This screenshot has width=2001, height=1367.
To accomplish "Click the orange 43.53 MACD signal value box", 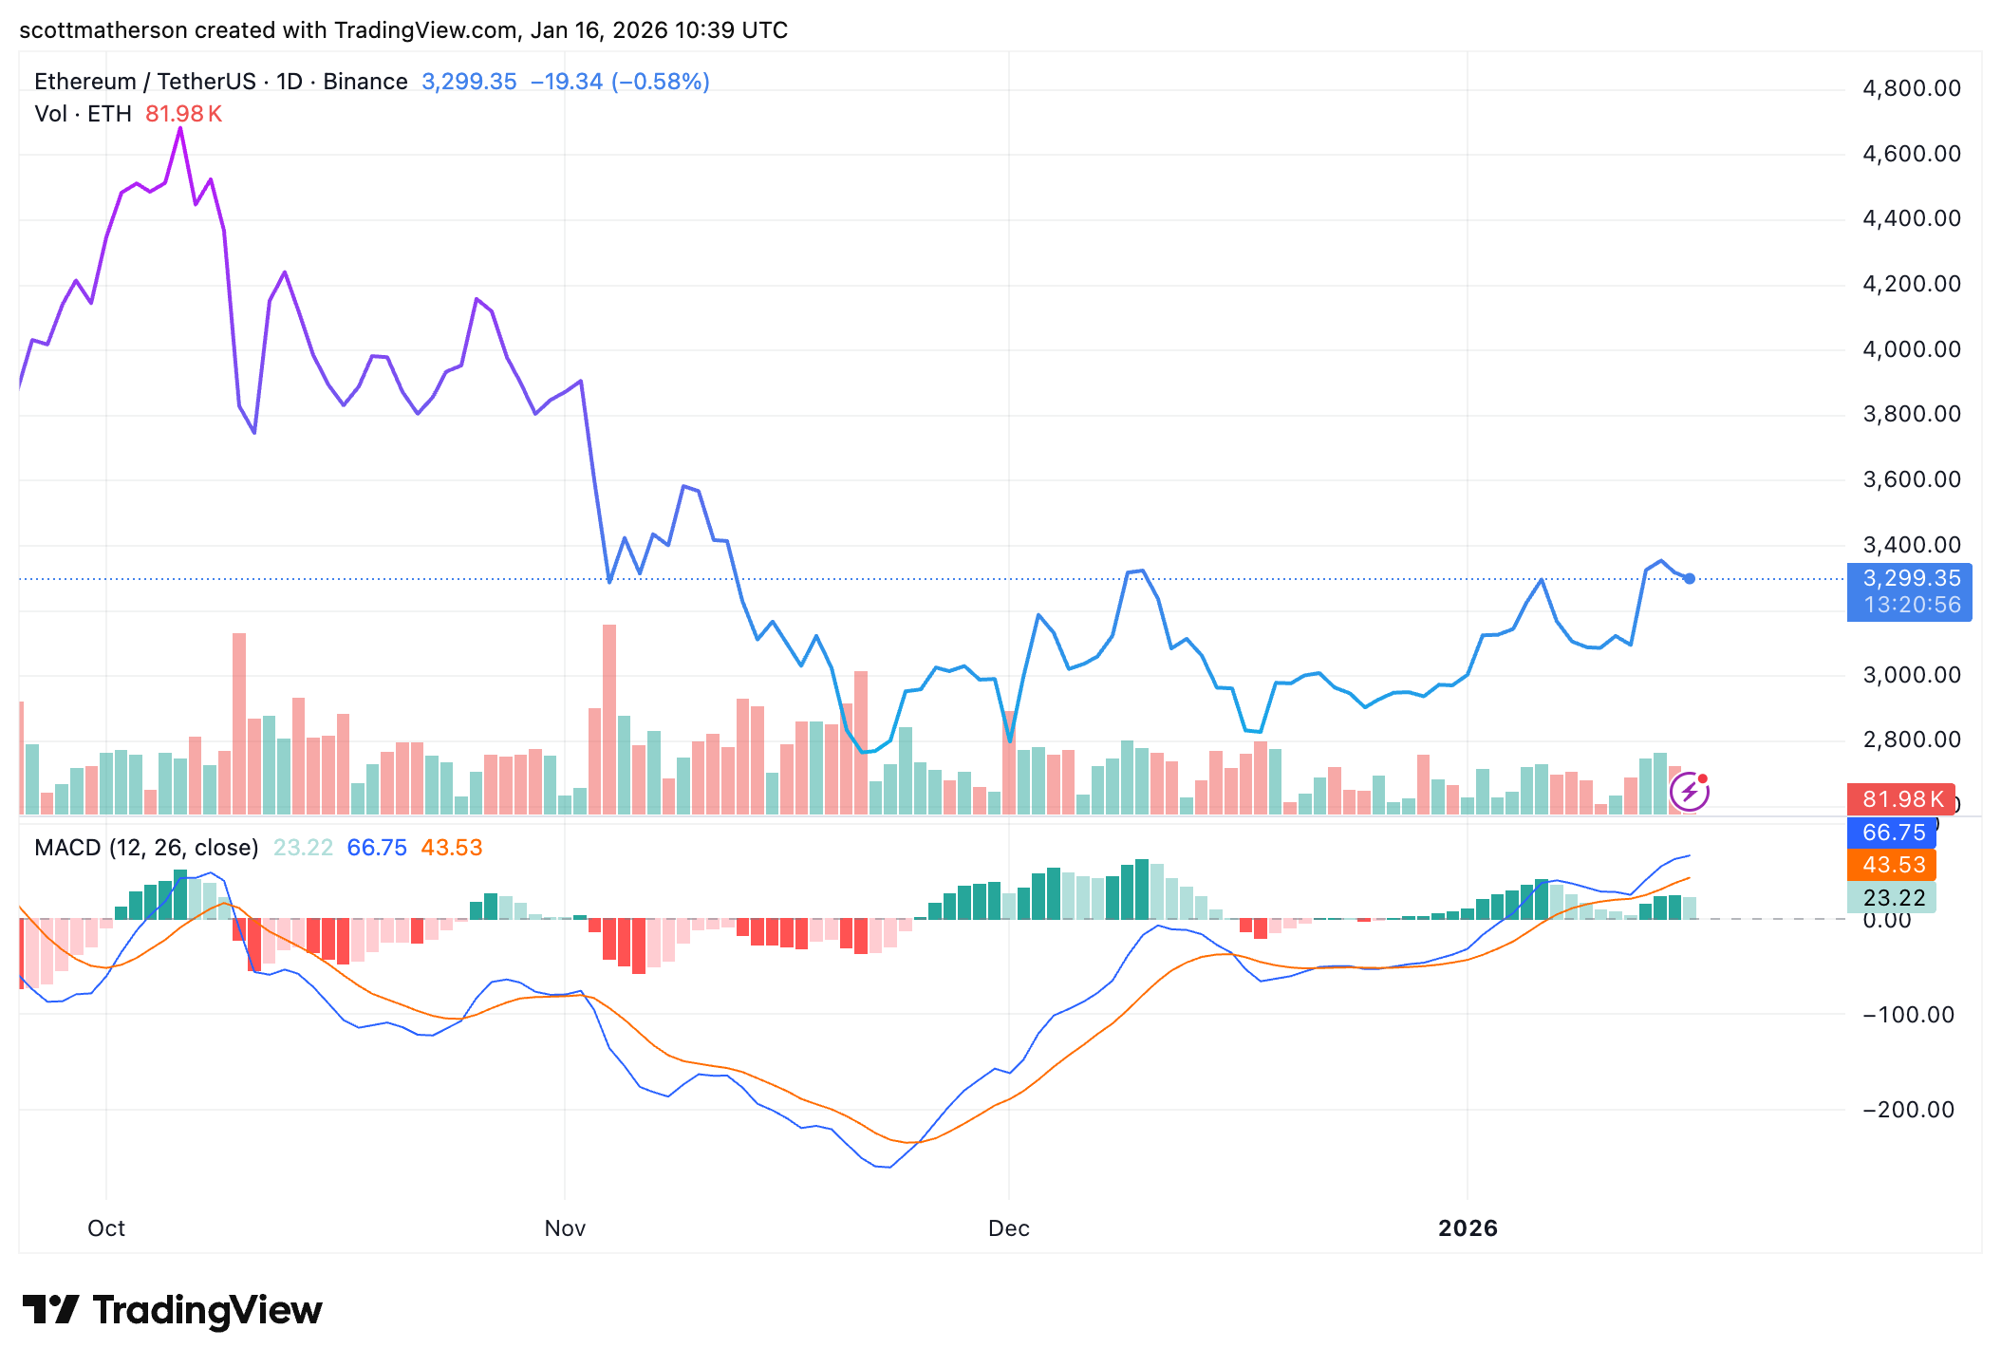I will tap(1893, 865).
